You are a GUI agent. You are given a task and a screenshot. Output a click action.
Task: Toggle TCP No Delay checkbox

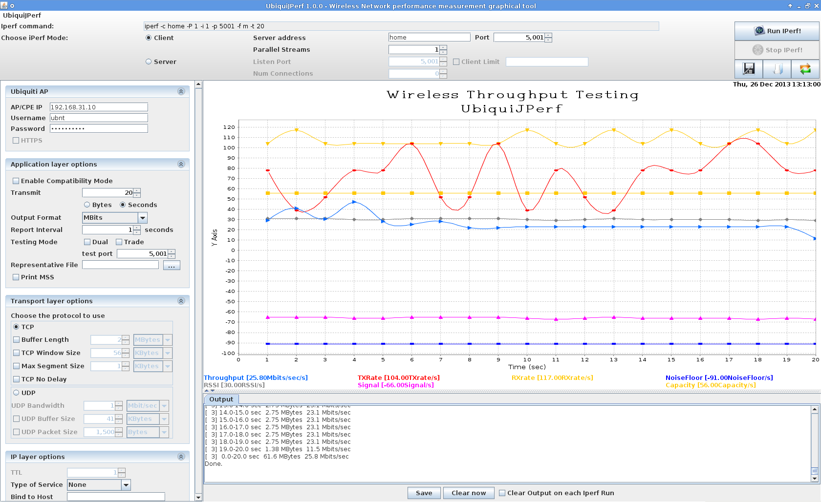17,379
